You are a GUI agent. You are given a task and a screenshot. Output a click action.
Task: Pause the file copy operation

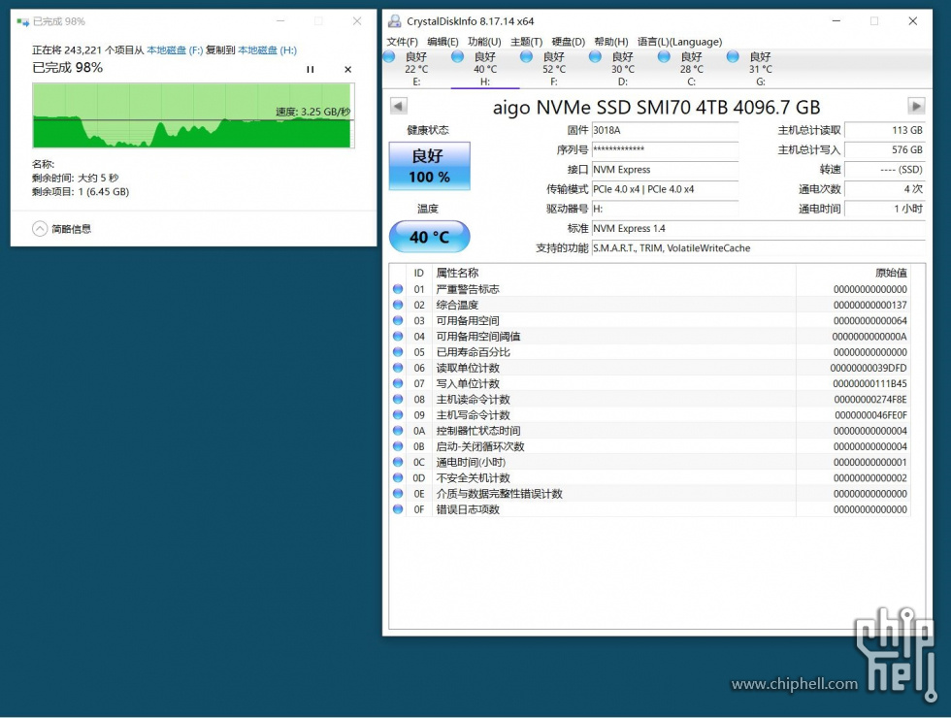[x=310, y=69]
